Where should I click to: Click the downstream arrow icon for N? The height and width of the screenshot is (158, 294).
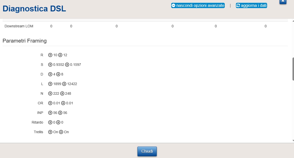click(62, 93)
